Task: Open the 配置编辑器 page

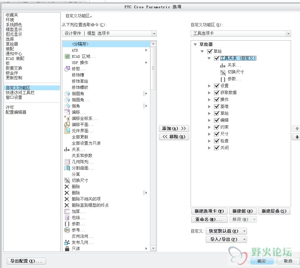Action: tap(16, 112)
